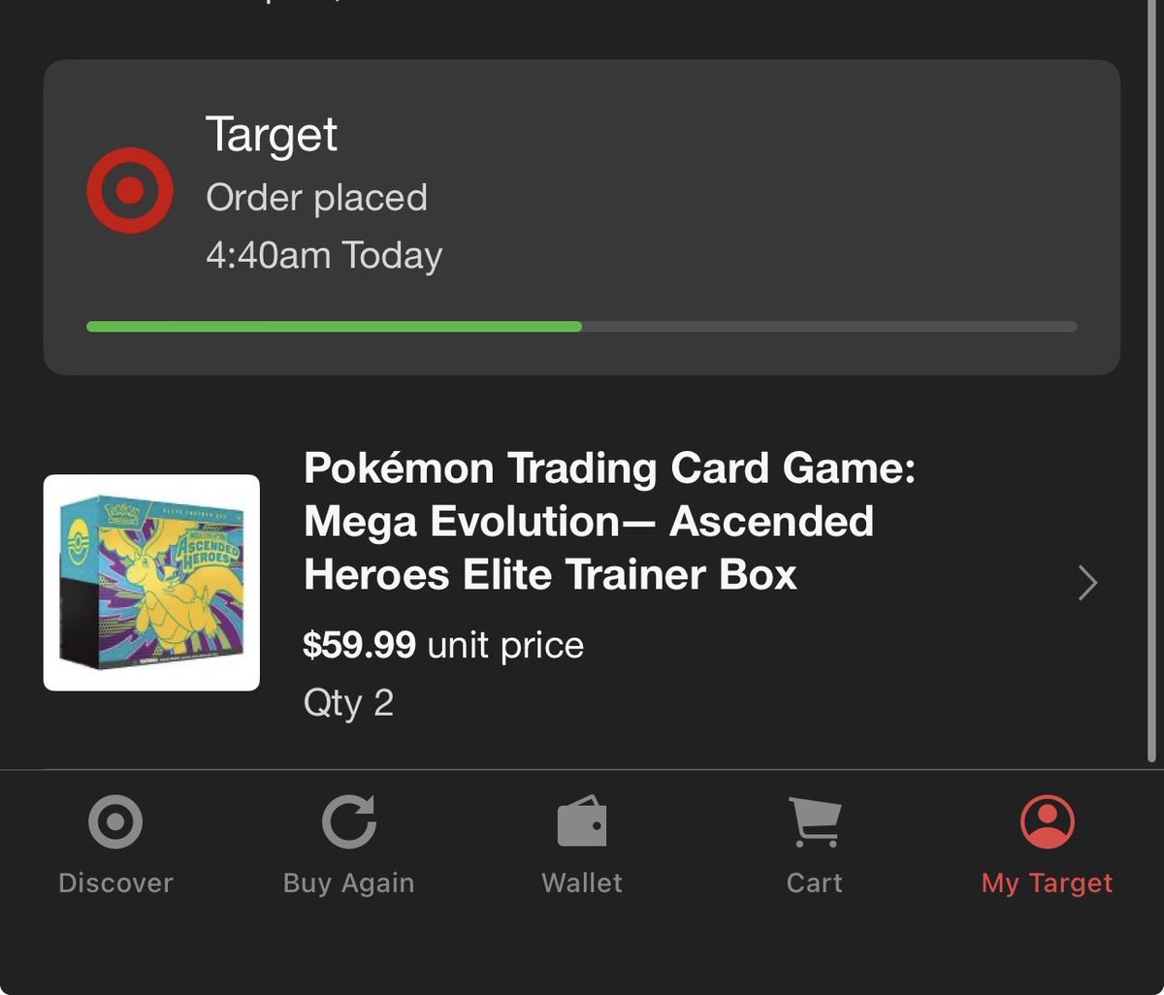Tap the red Target bullseye logo
Image resolution: width=1164 pixels, height=995 pixels.
point(130,191)
